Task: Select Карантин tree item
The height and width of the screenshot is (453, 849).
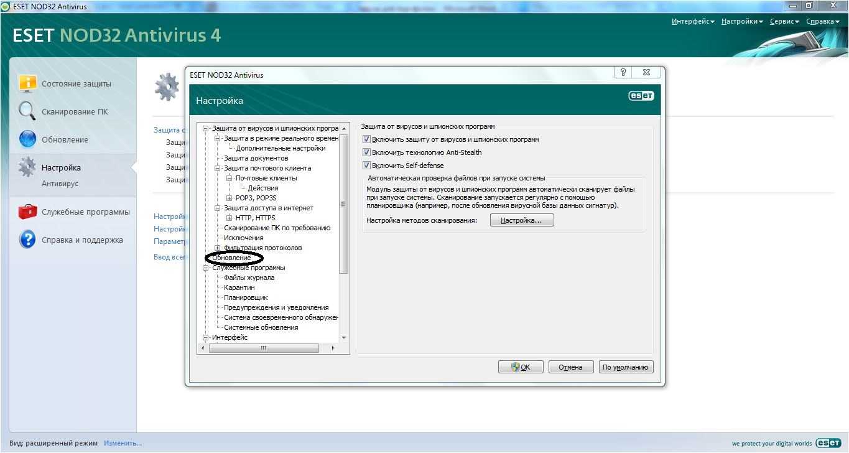Action: click(x=239, y=287)
